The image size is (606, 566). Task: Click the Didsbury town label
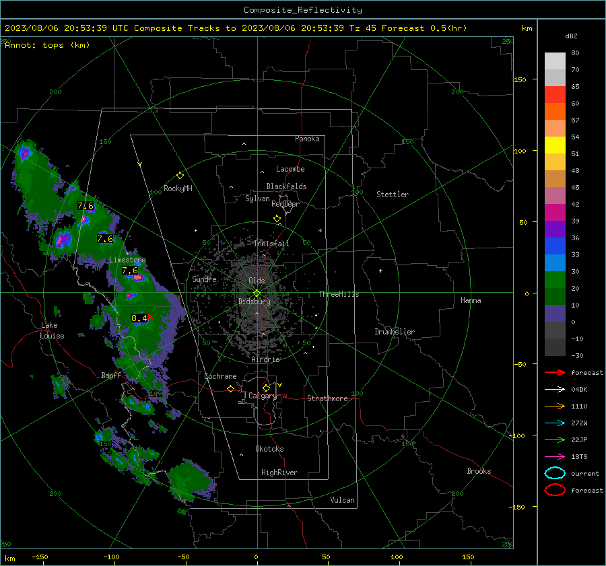pyautogui.click(x=255, y=302)
